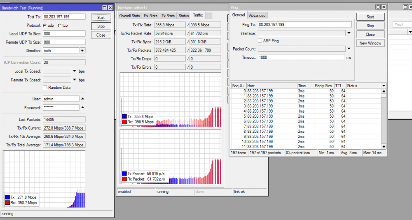Screen dimensions: 412x220
Task: Select the udp protocol option
Action: pyautogui.click(x=45, y=25)
